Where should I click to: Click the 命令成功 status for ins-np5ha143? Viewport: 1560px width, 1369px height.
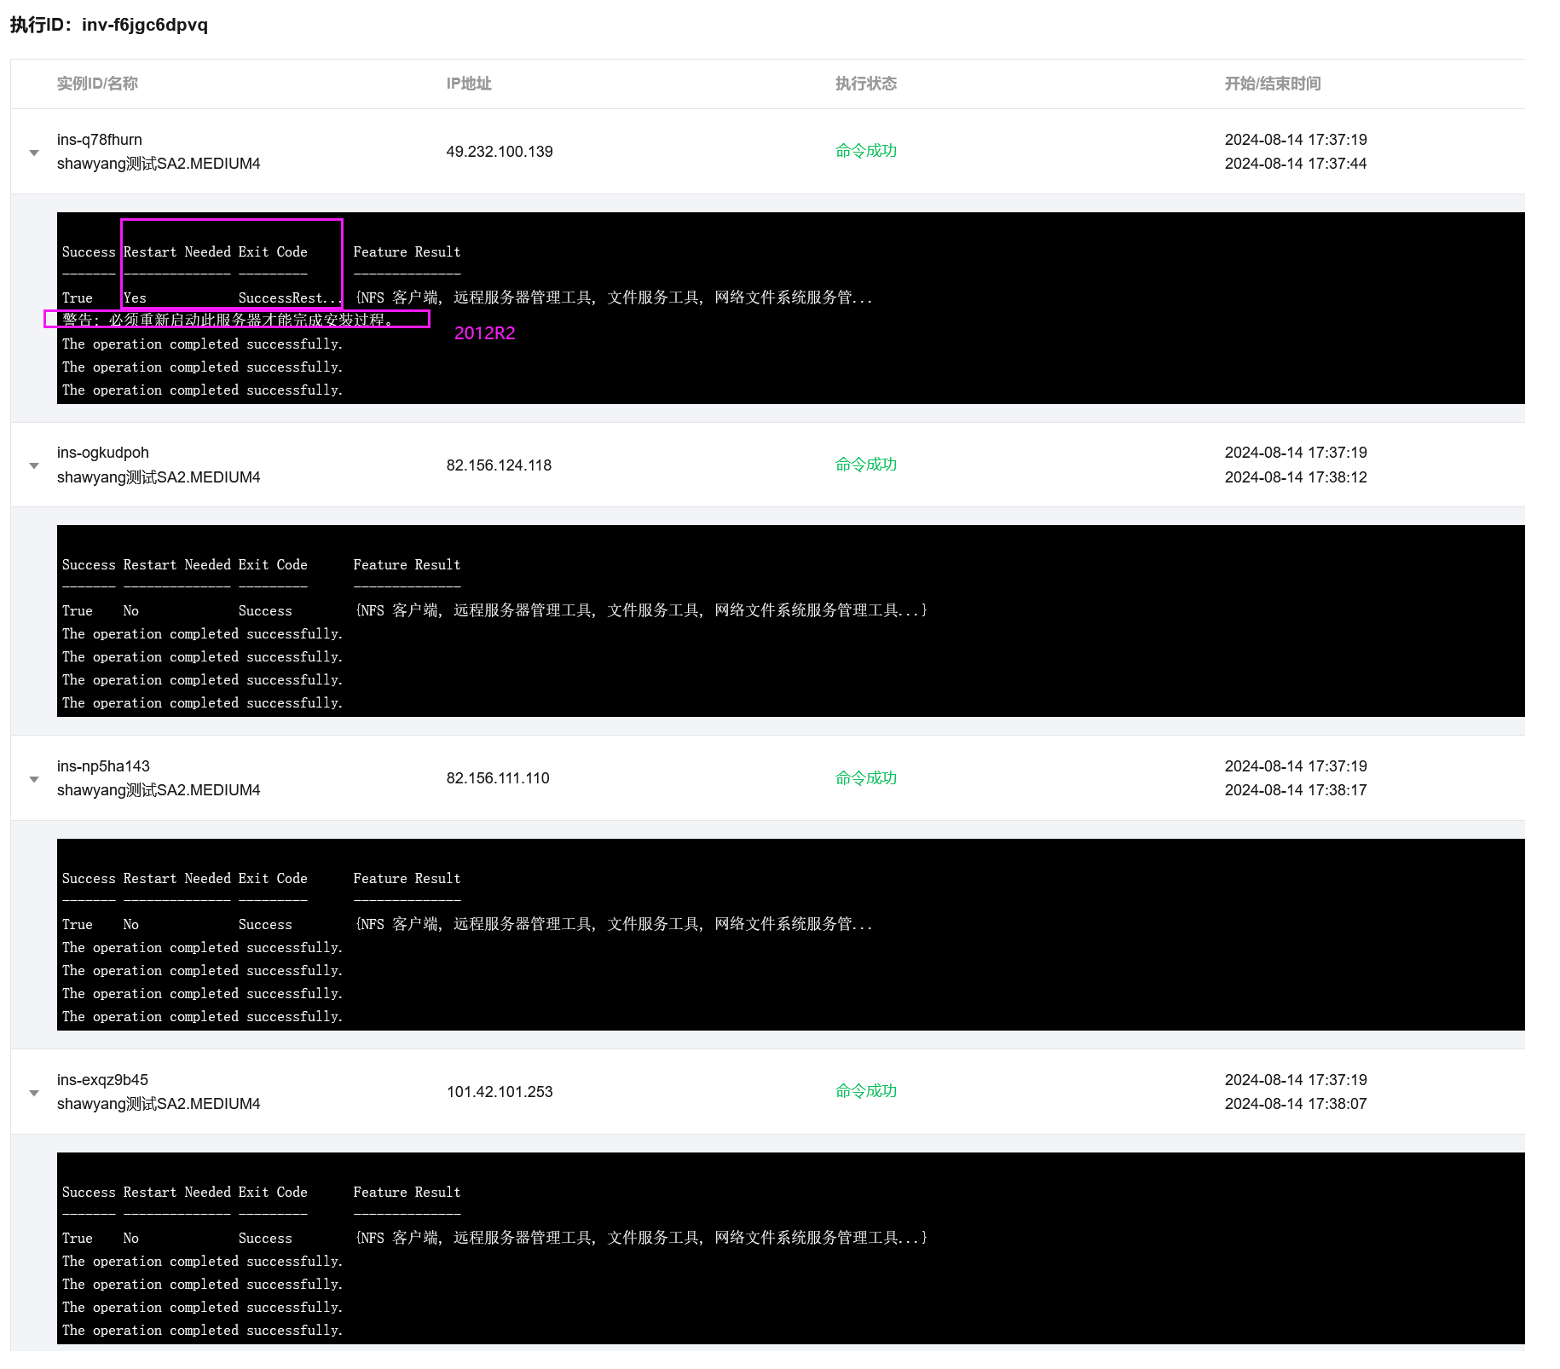866,778
